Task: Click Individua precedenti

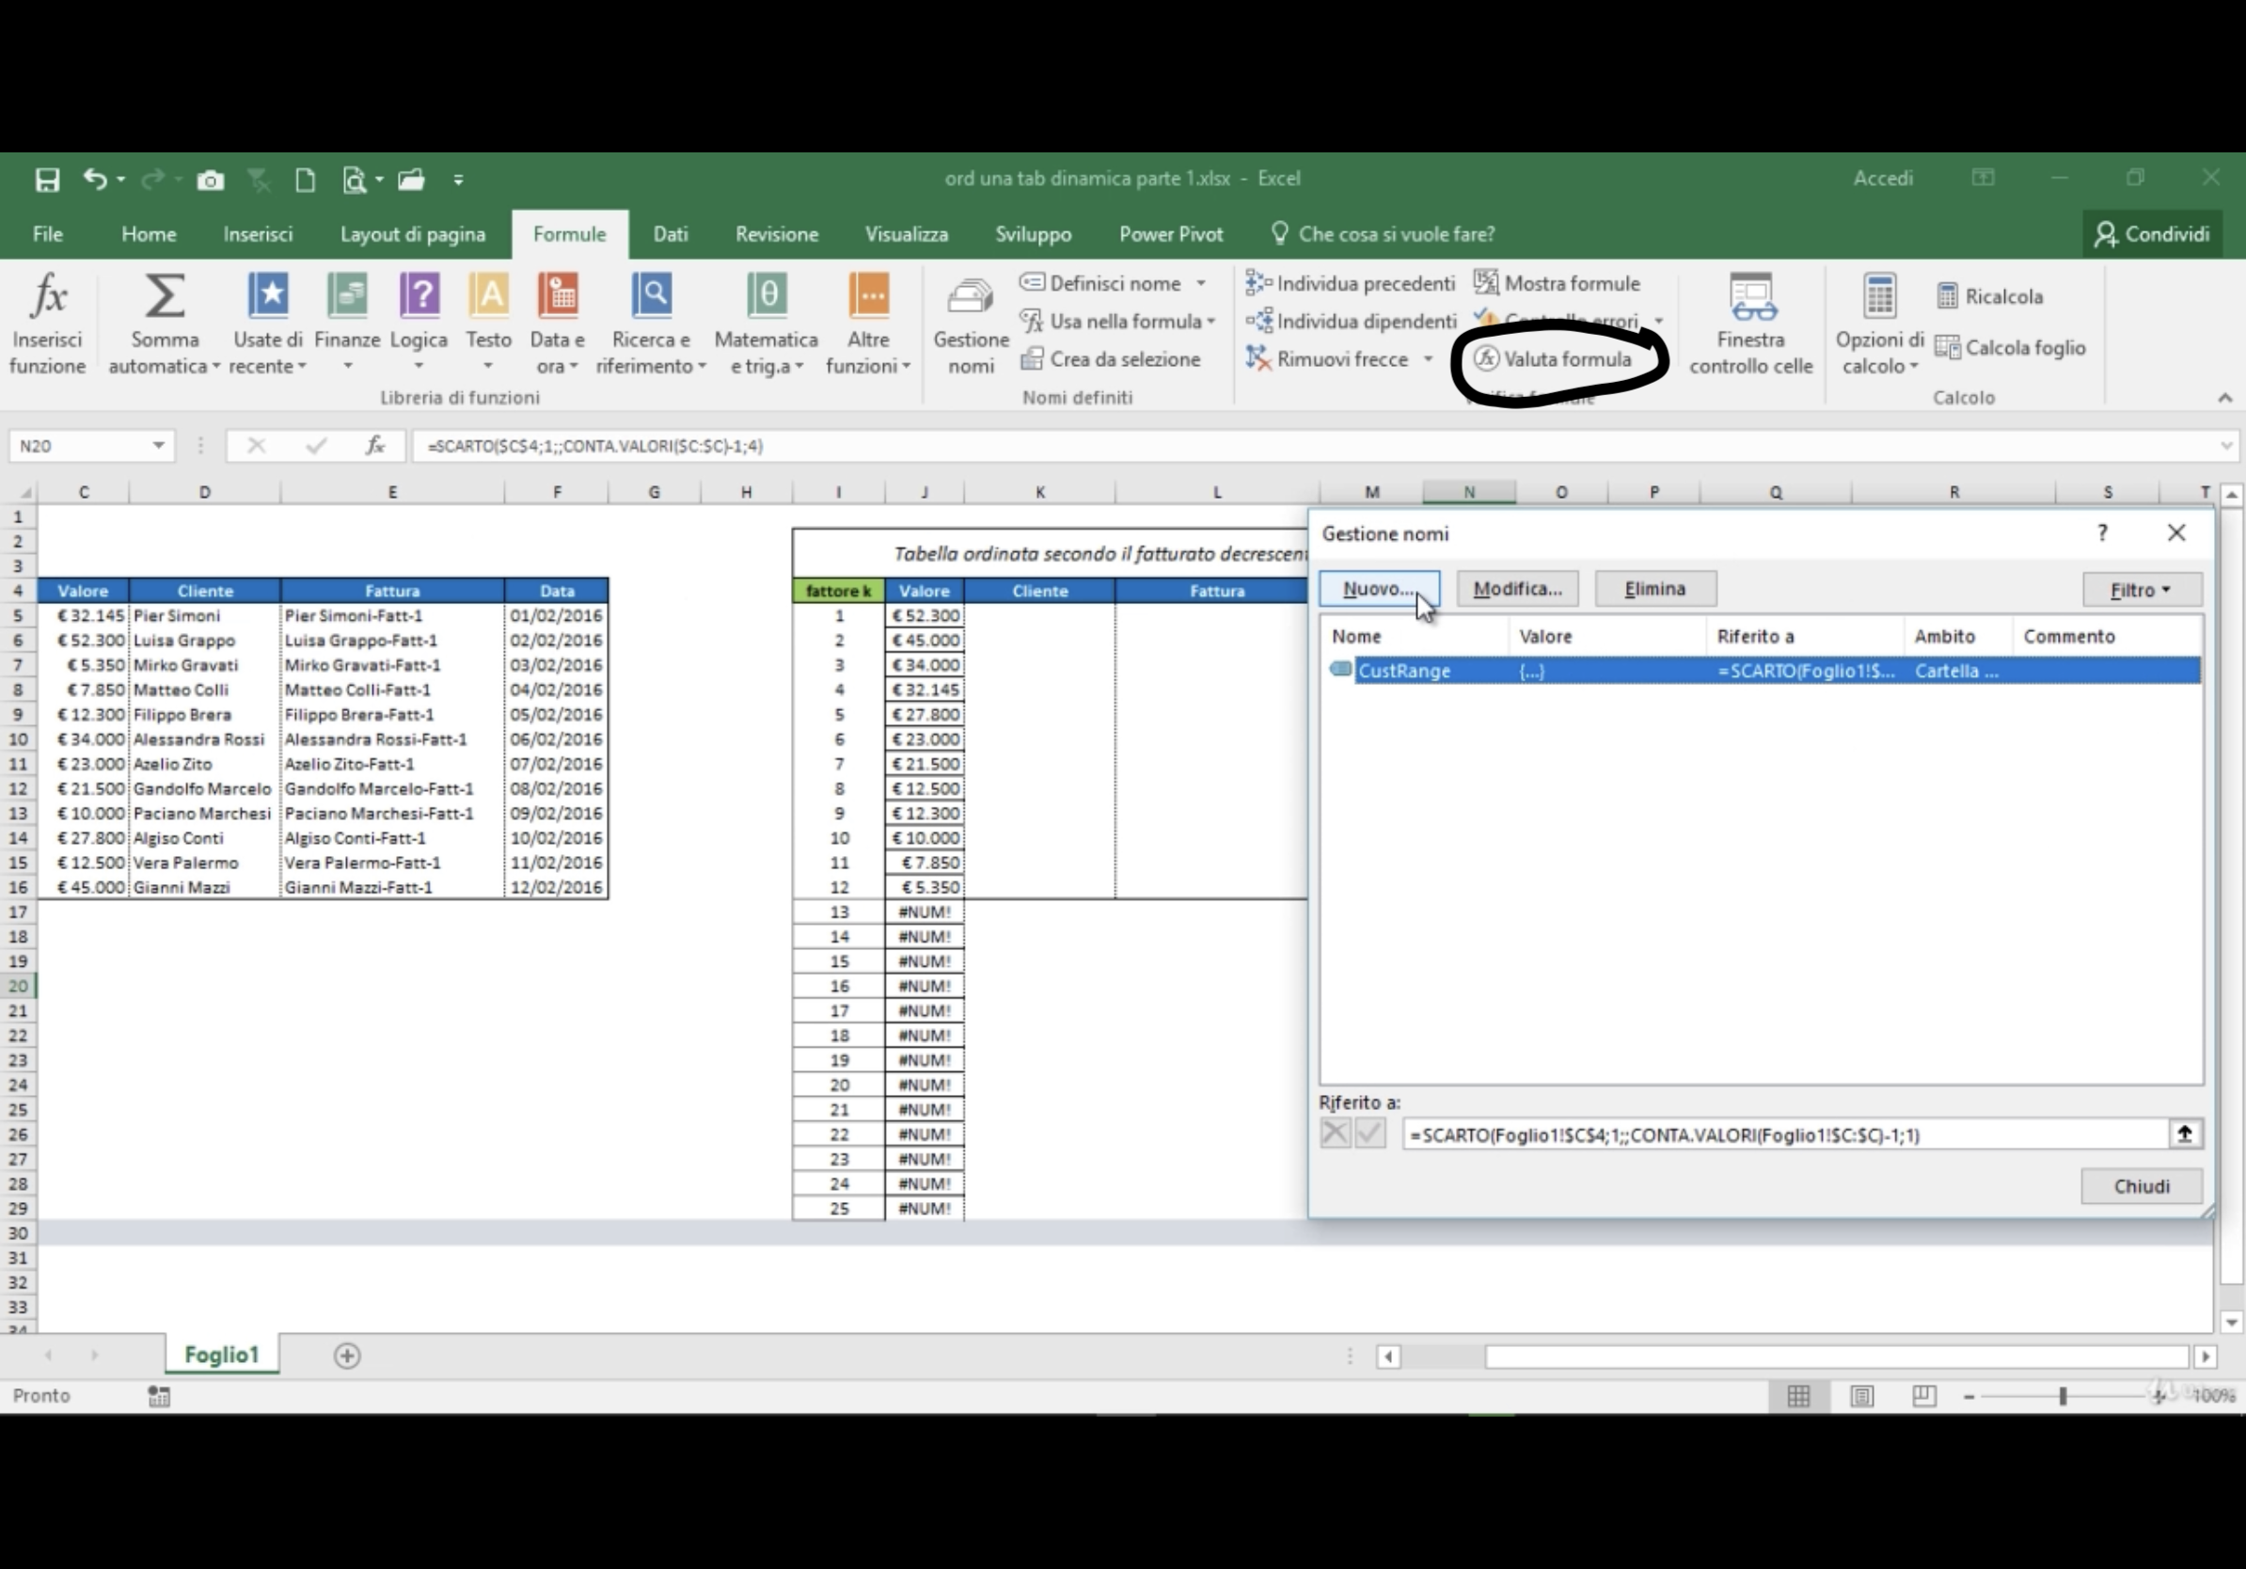Action: click(x=1351, y=284)
